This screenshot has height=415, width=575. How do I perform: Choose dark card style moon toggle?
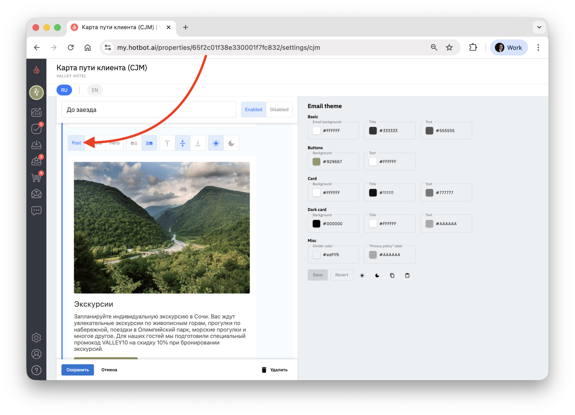(x=231, y=143)
